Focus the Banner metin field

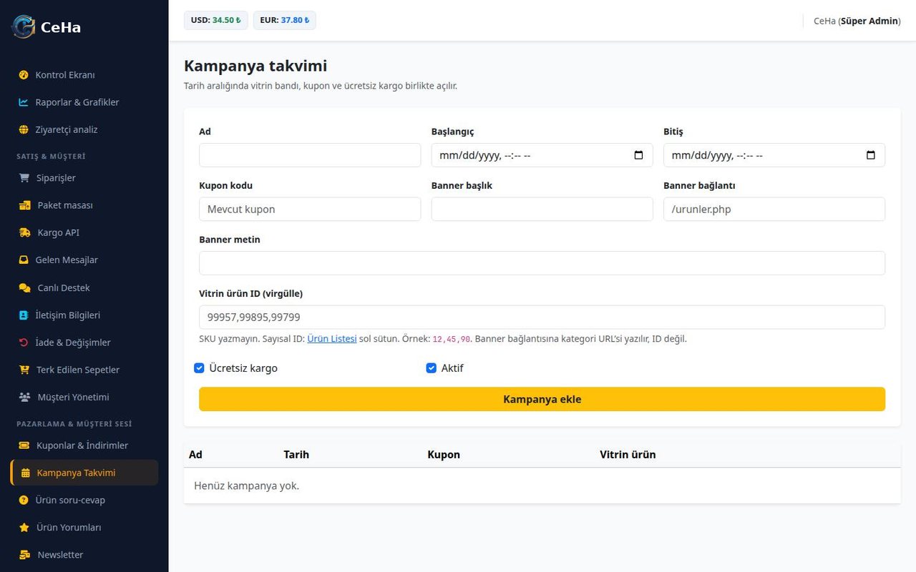pos(542,263)
